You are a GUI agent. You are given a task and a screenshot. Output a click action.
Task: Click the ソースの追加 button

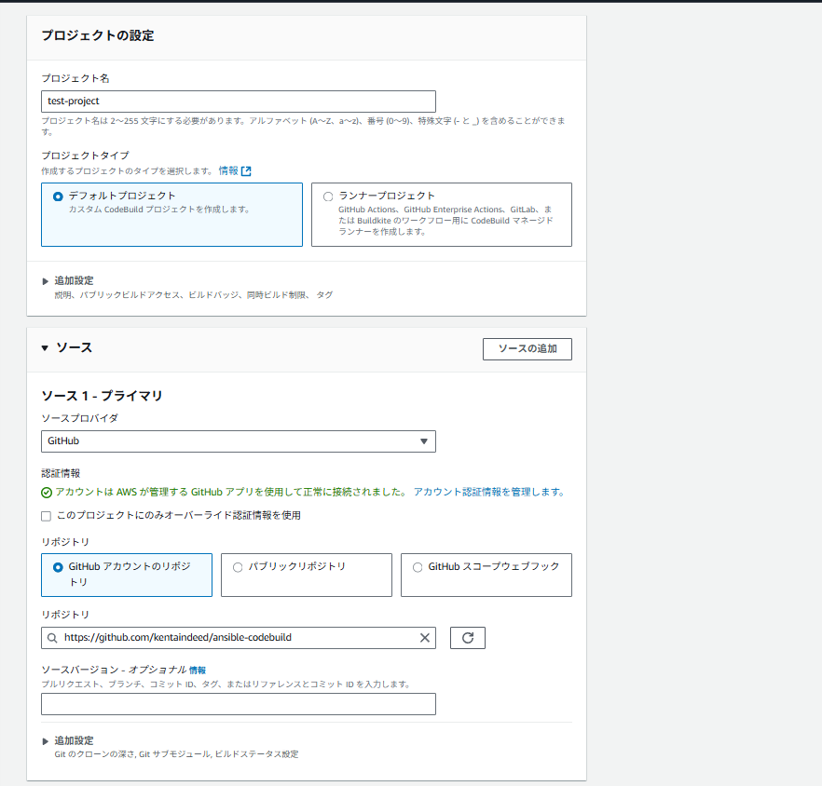tap(527, 349)
